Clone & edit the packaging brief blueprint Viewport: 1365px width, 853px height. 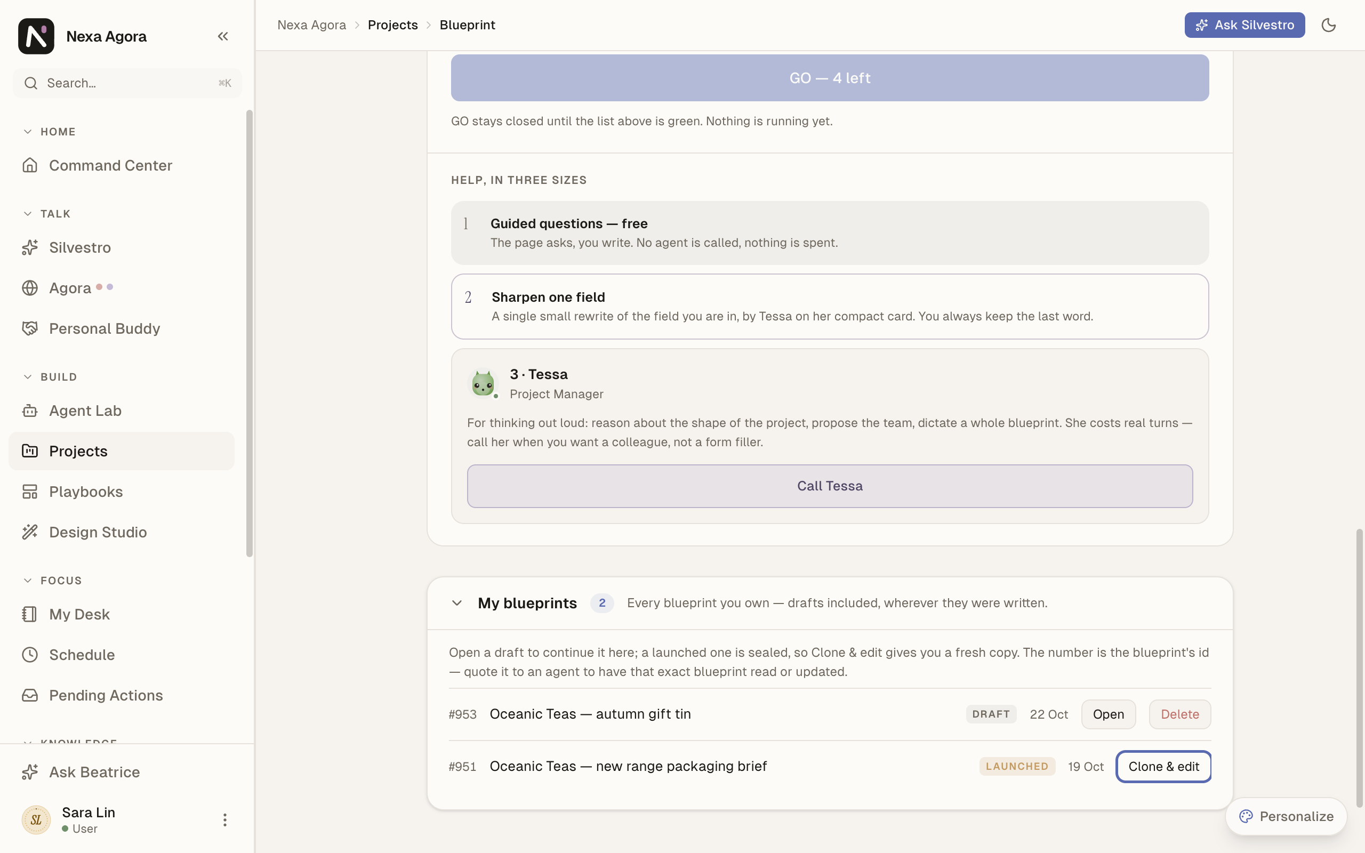pos(1163,767)
